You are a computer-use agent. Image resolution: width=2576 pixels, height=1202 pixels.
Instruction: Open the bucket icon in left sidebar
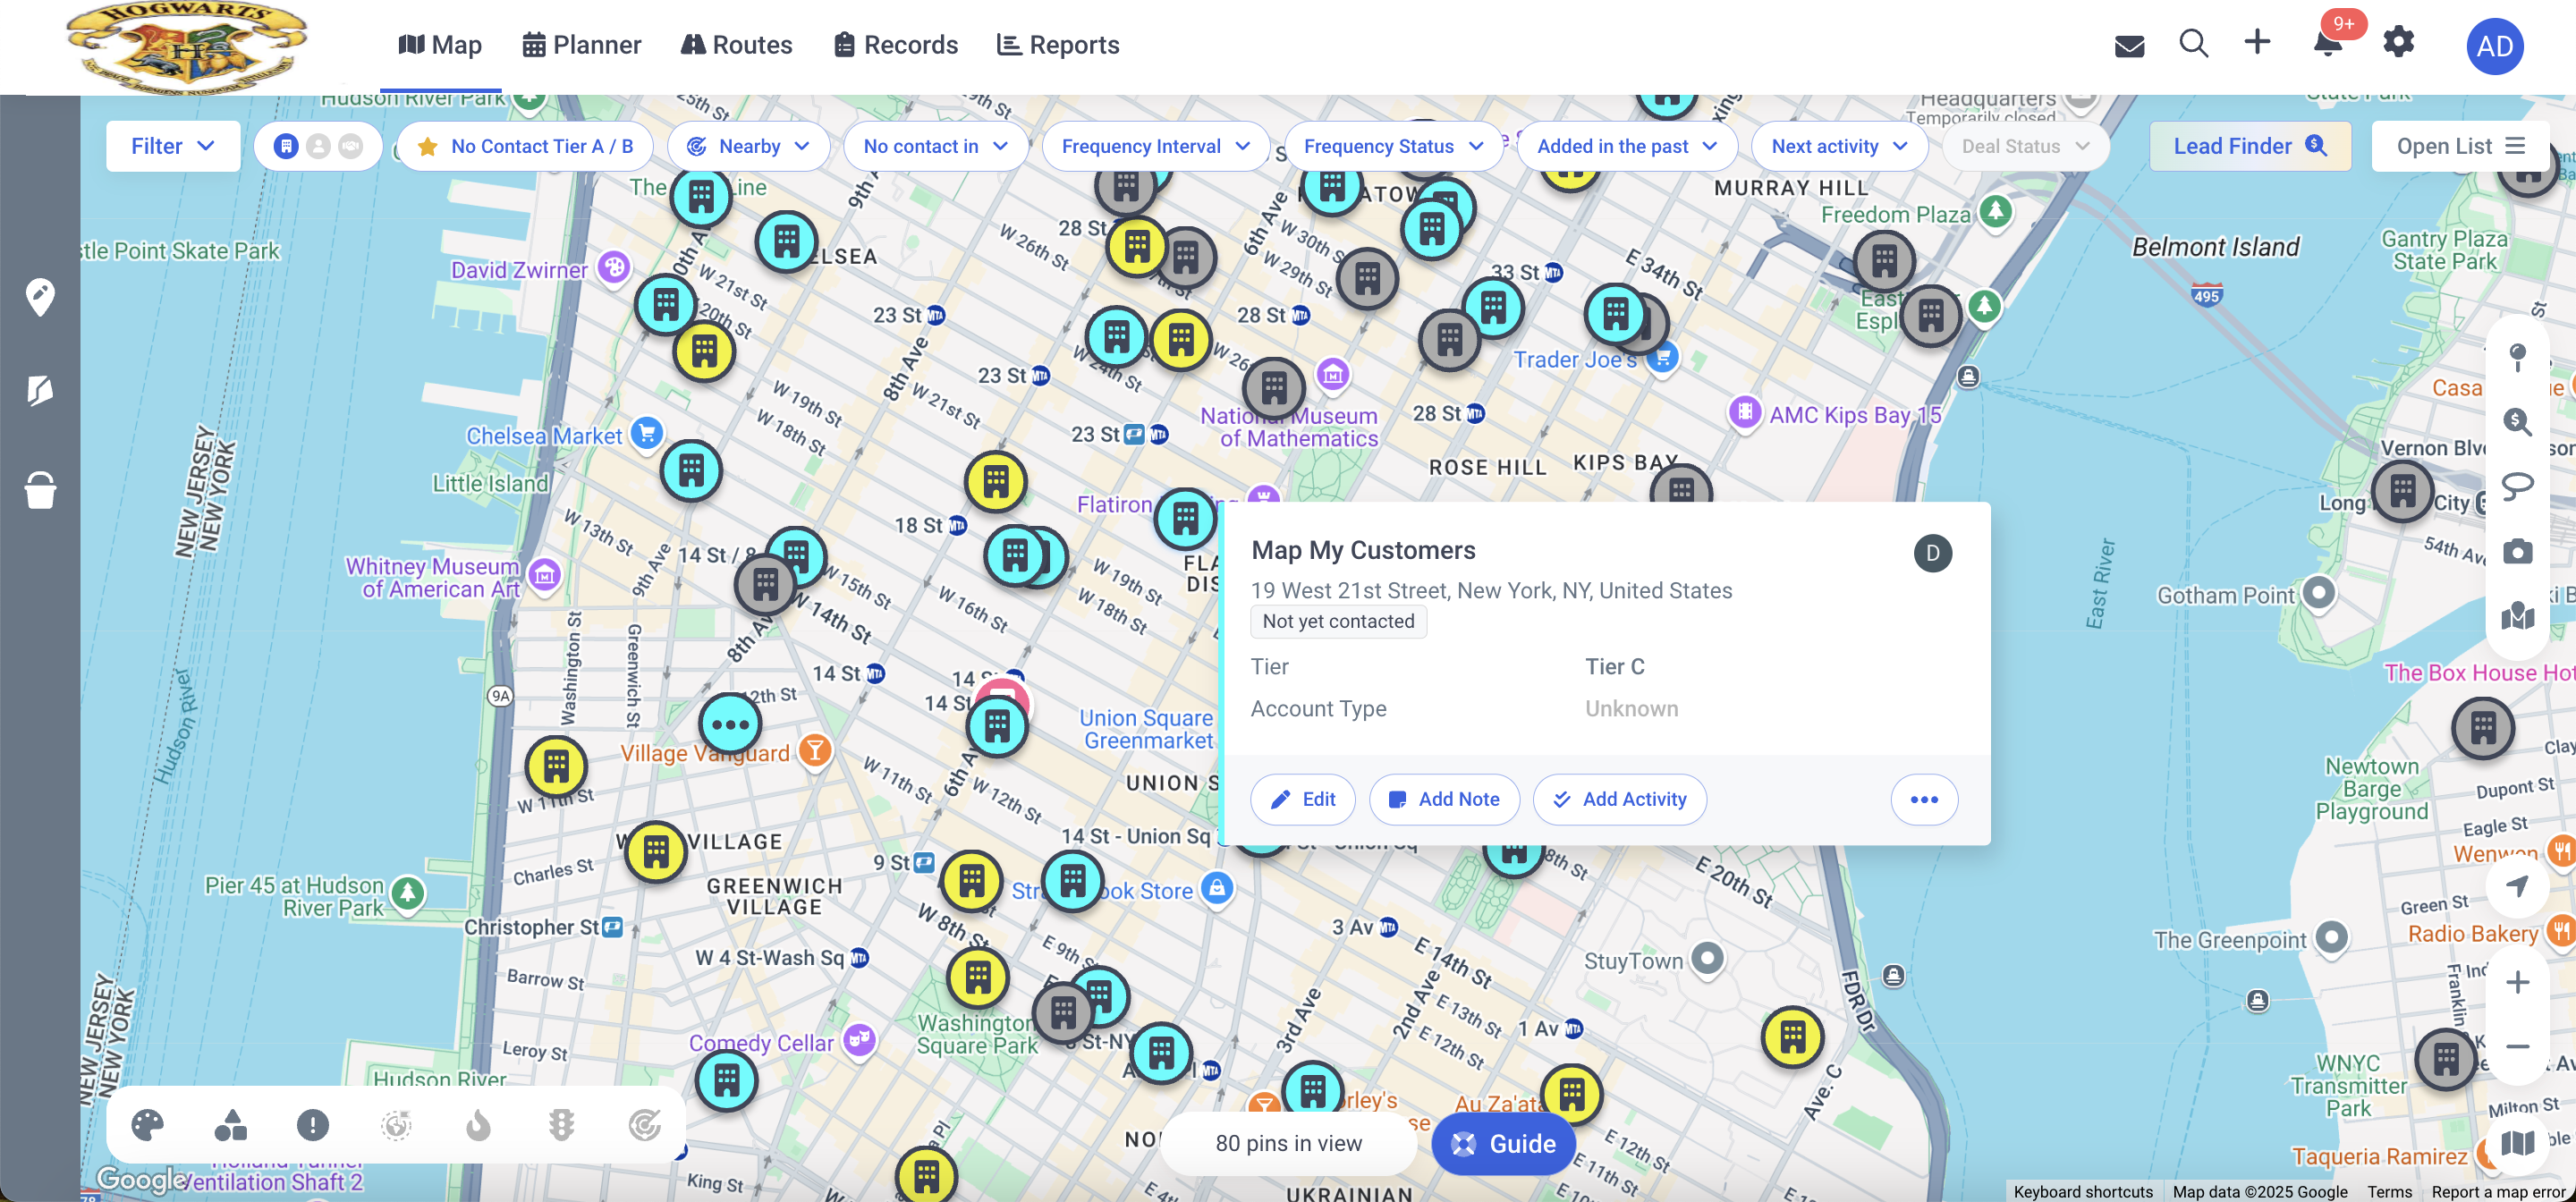pos(40,490)
